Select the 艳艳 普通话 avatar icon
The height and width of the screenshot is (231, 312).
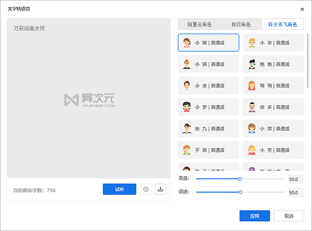click(x=252, y=64)
